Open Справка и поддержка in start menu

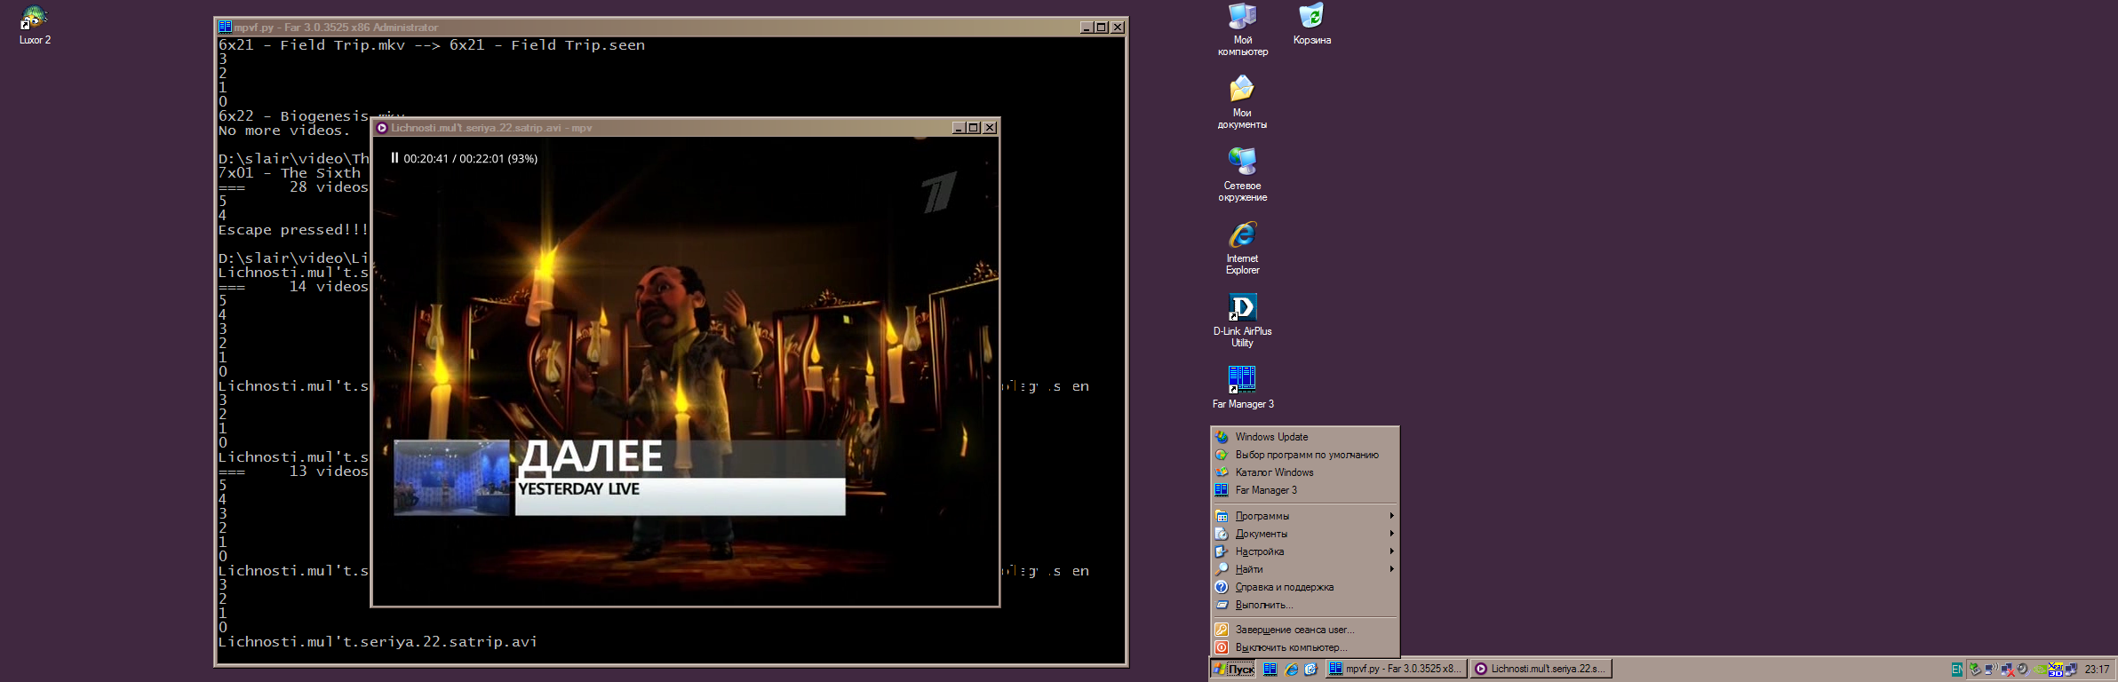click(1304, 587)
